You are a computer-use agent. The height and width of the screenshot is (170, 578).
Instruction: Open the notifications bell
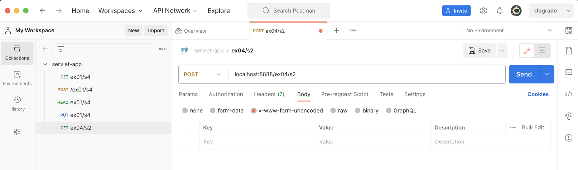(500, 11)
